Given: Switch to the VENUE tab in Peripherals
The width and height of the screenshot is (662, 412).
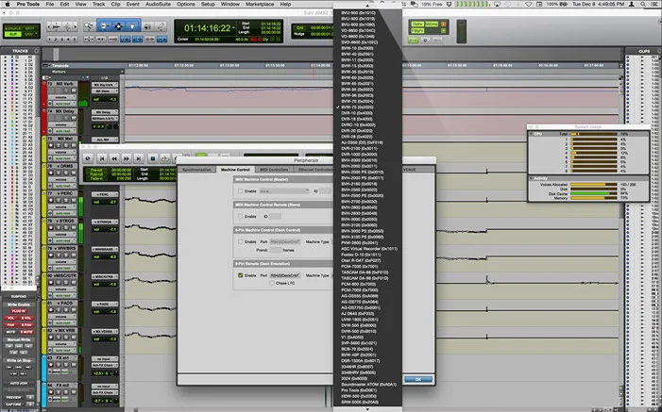Looking at the screenshot, I should [410, 170].
